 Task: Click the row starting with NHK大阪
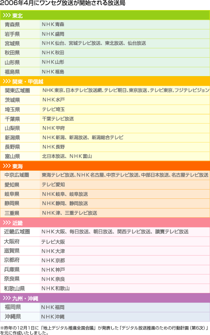click(125, 232)
